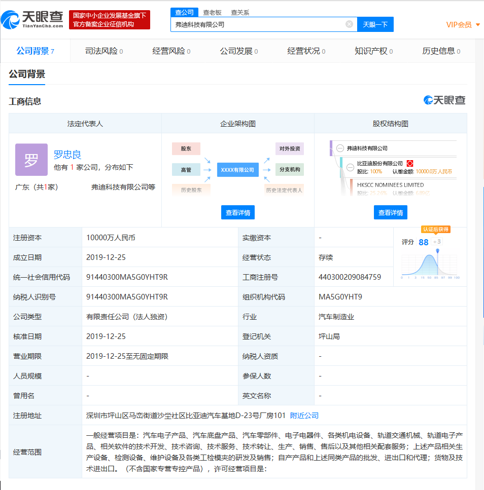Click 比亚迪股份有限公司 shareholder name
Viewport: 484px width, 490px height.
click(380, 164)
